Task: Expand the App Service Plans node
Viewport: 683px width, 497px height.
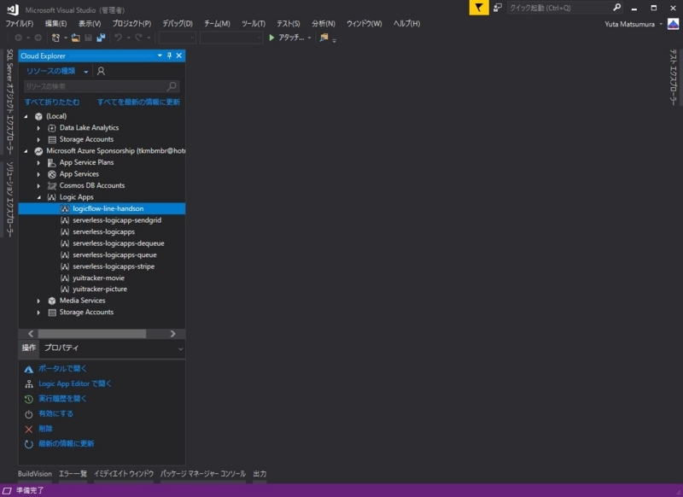Action: pyautogui.click(x=38, y=162)
